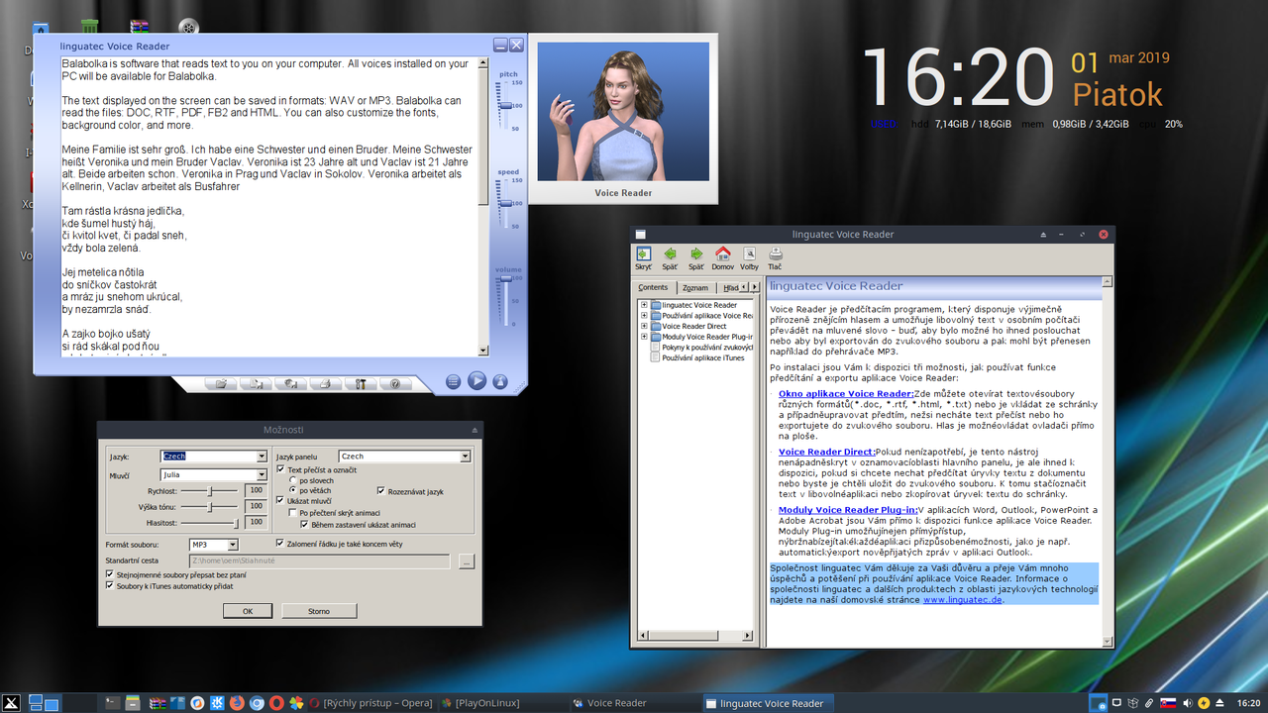Click the save document icon in Voice Reader toolbar
Image resolution: width=1268 pixels, height=713 pixels.
256,383
